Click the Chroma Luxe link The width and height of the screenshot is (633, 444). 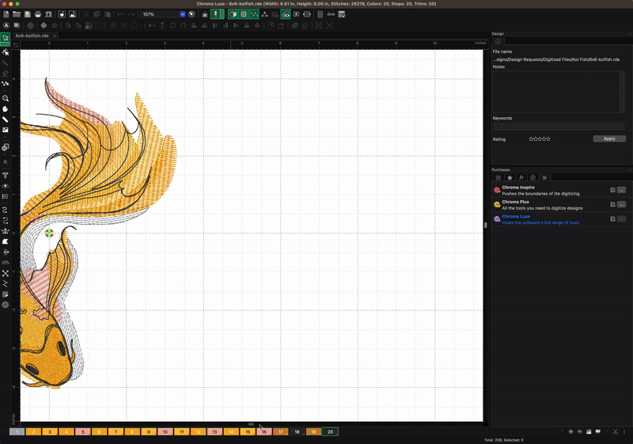[516, 216]
